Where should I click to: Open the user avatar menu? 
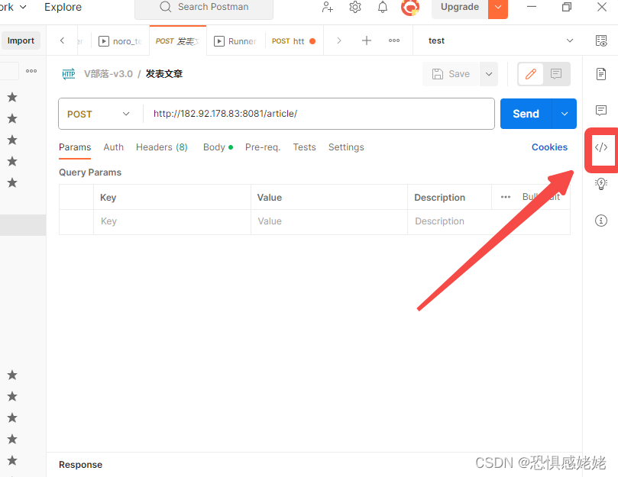coord(410,7)
